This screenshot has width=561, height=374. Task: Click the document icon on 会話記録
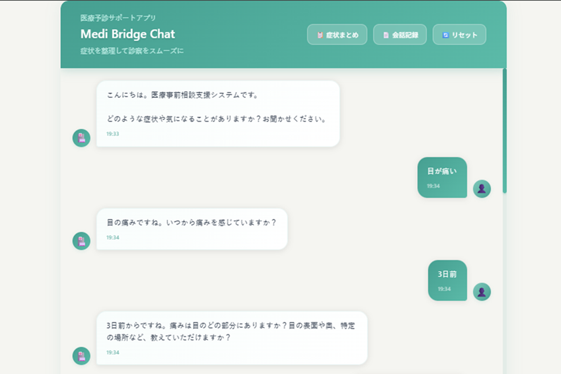[x=386, y=35]
